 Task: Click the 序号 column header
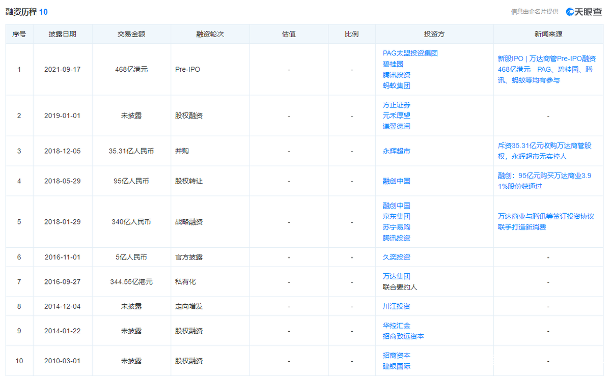tap(19, 34)
